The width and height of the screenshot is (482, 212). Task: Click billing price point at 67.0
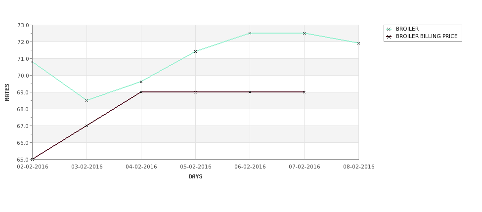[x=87, y=126]
